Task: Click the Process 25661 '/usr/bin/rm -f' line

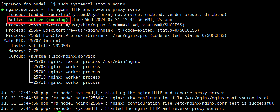Action: click(x=116, y=35)
